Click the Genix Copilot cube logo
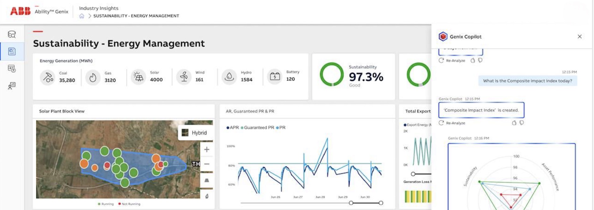 tap(443, 36)
